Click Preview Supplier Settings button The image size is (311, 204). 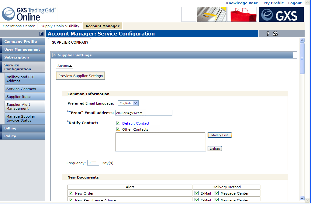click(81, 76)
